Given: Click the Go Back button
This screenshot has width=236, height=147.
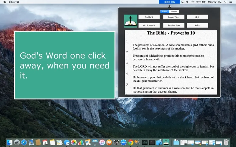Looking at the screenshot, I should (x=149, y=17).
